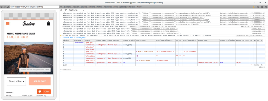
Task: Open the hamburger menu on the Isadore page
Action: pos(8,23)
